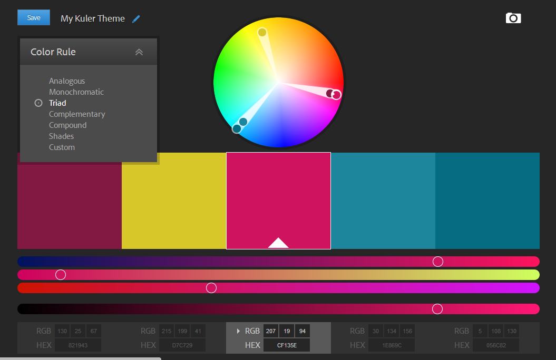This screenshot has height=360, width=556.
Task: Choose the Analogous color rule
Action: tap(67, 81)
